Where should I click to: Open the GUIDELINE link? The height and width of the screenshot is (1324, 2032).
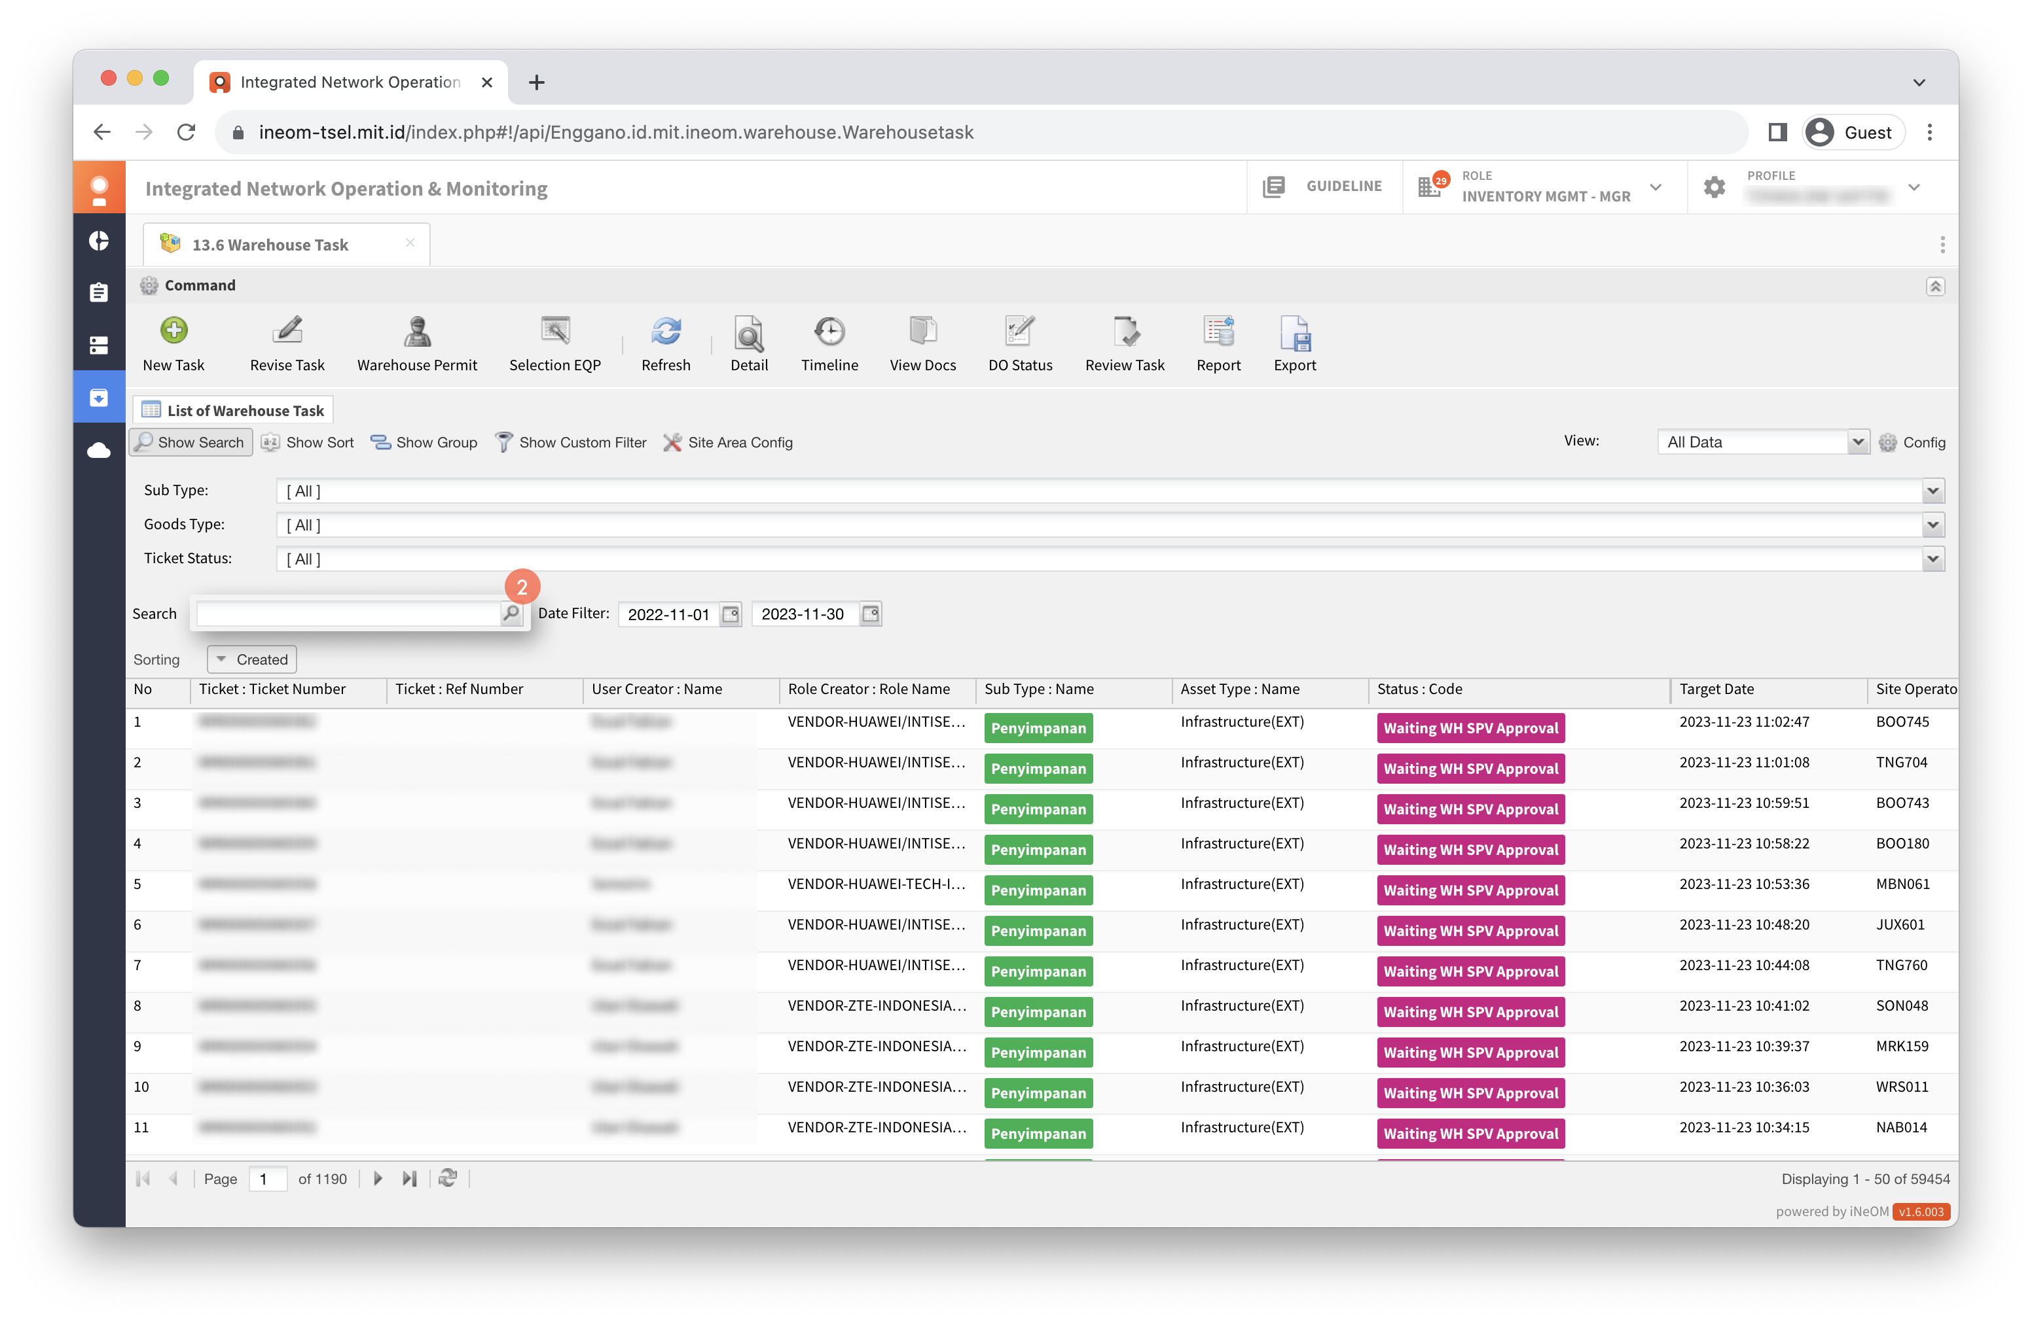pyautogui.click(x=1322, y=187)
